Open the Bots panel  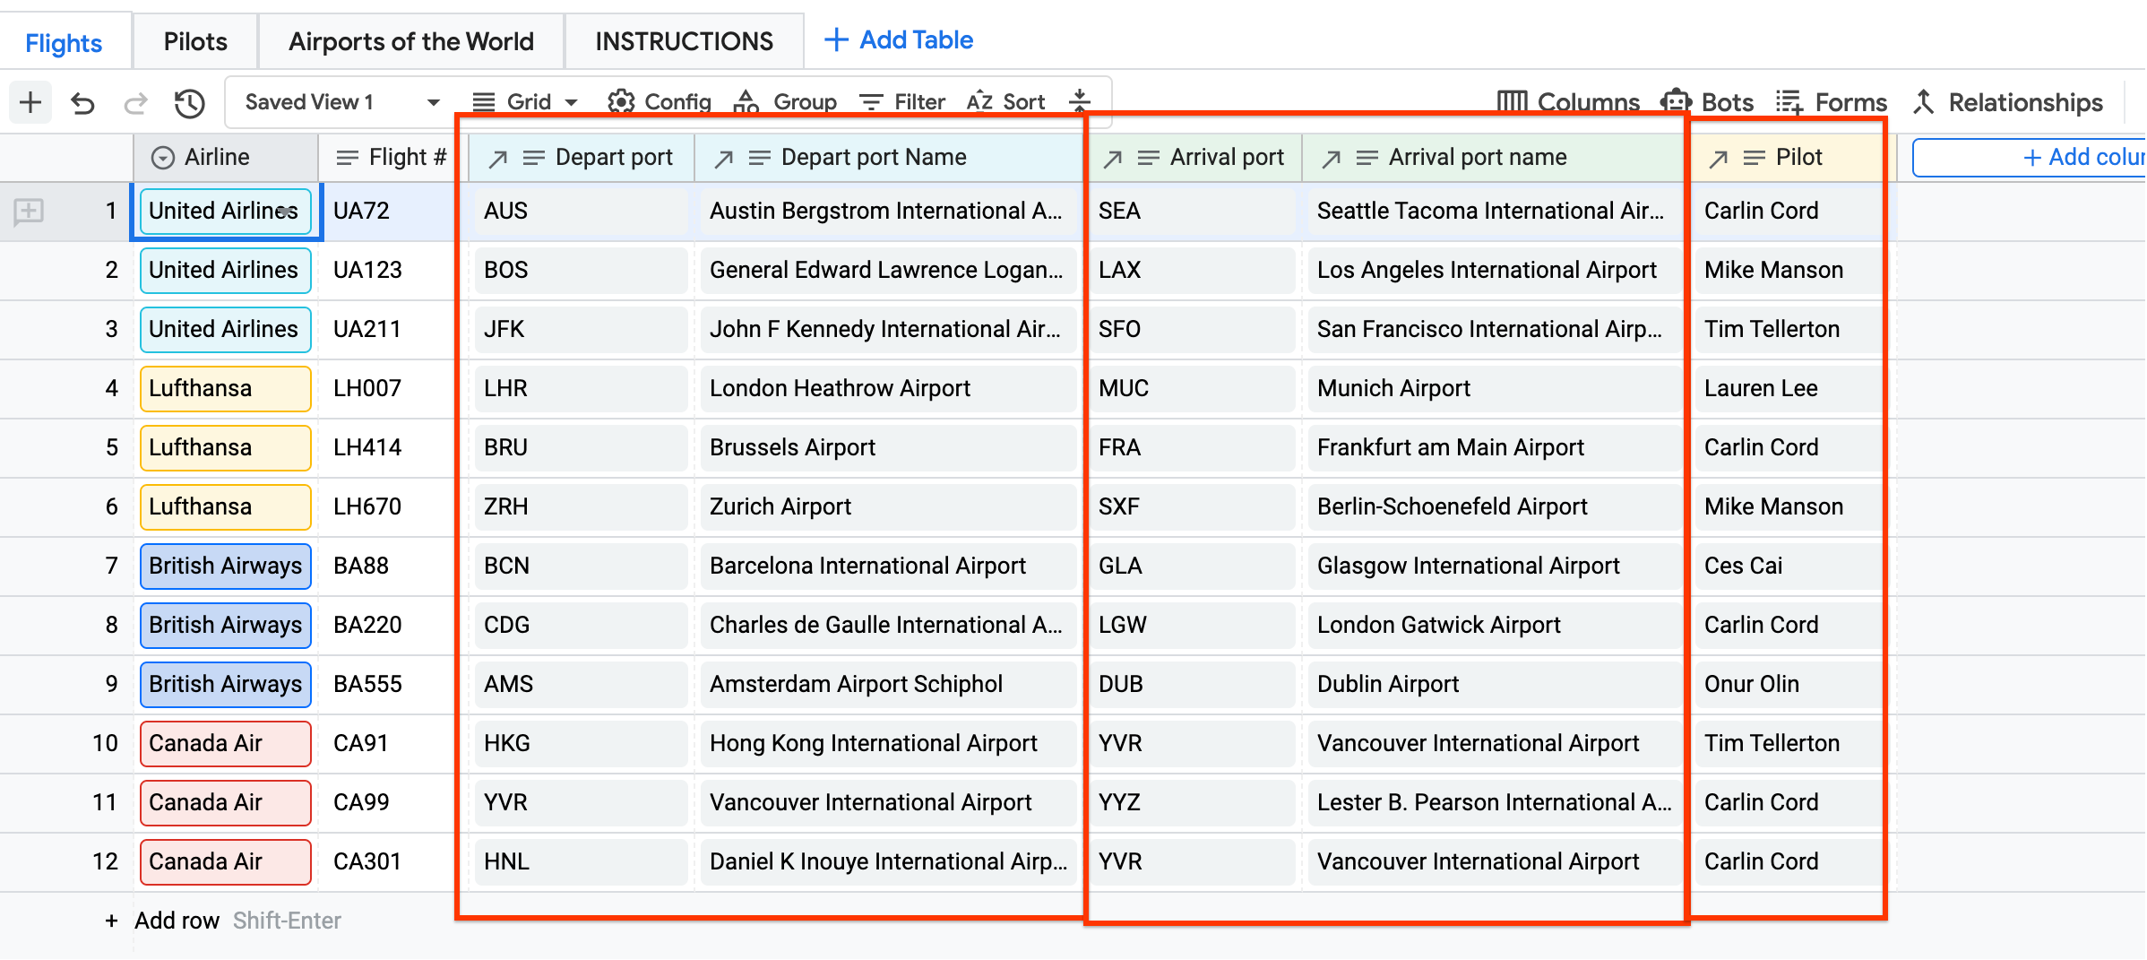(1707, 102)
